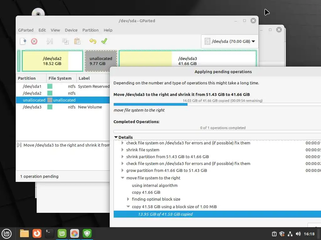Click the green Mint app taskbar icon
This screenshot has width=321, height=240.
pos(62,233)
